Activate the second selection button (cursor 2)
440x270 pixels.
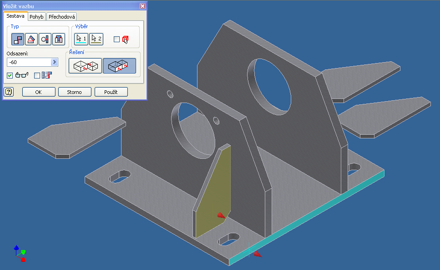coord(96,39)
